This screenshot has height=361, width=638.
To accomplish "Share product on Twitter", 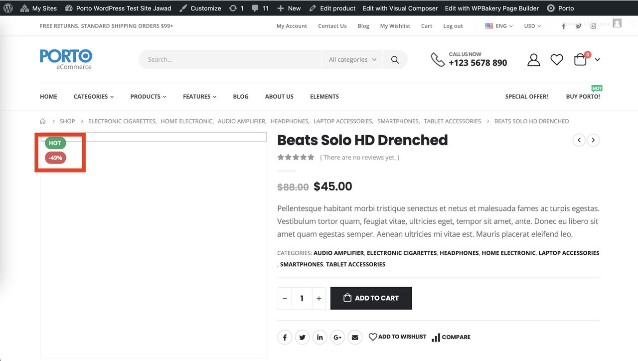I will (x=302, y=338).
